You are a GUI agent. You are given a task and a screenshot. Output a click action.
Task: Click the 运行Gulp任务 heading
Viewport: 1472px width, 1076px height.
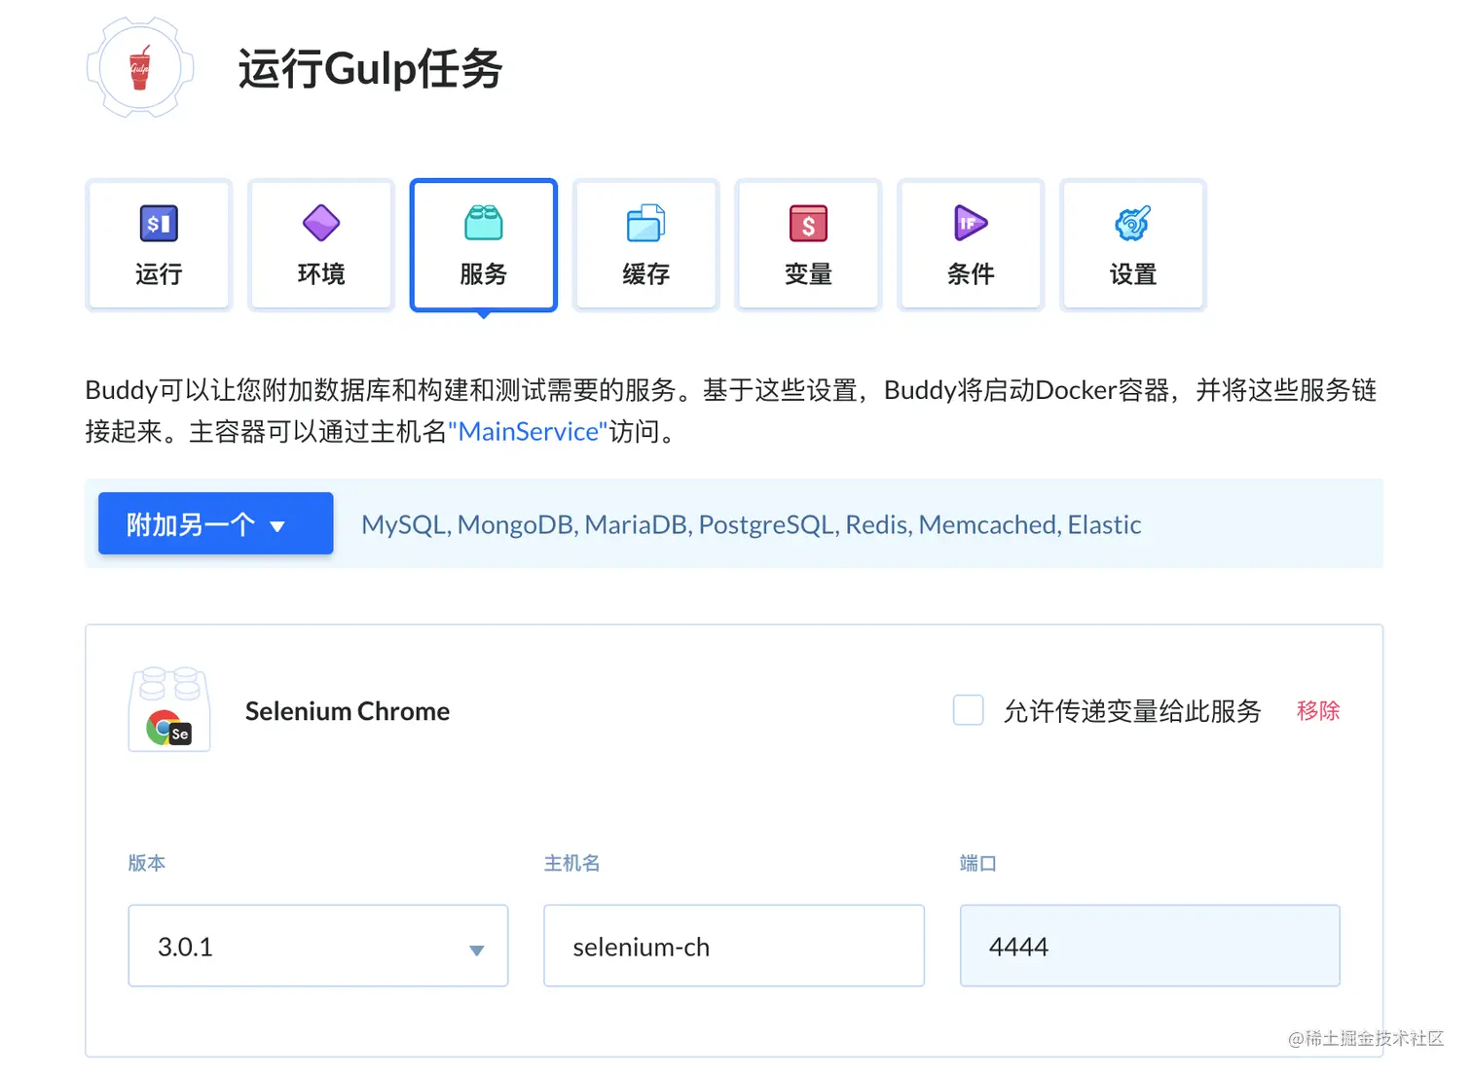coord(370,69)
